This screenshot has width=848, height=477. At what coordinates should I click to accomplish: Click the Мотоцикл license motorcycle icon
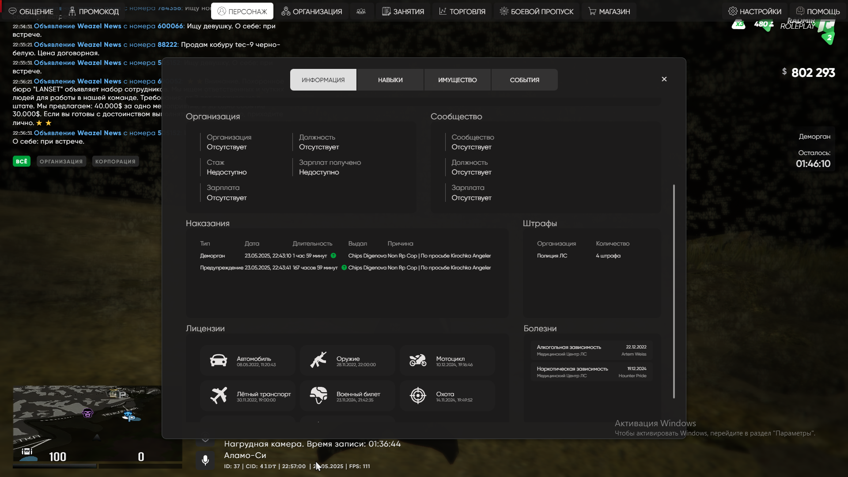click(x=418, y=361)
